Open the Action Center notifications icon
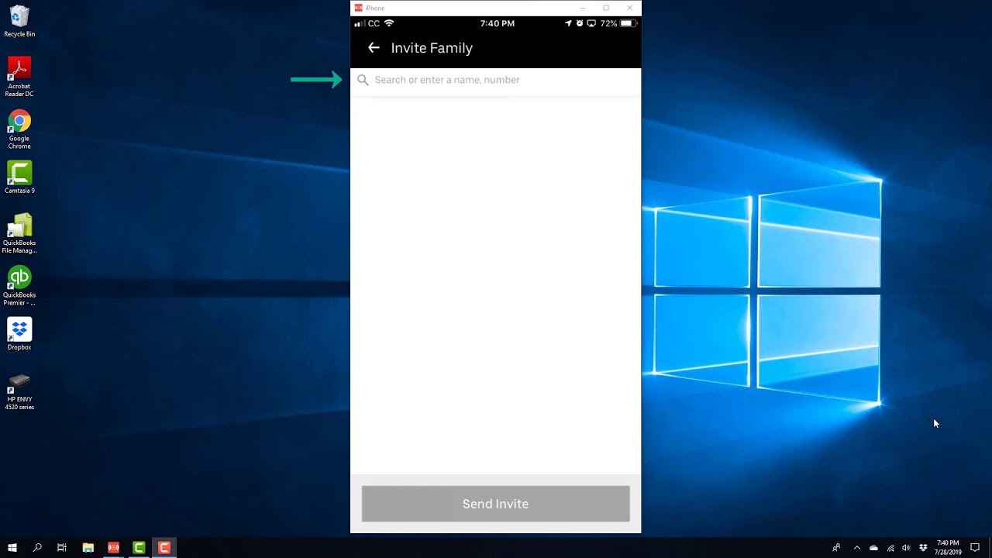The image size is (992, 558). (x=975, y=548)
